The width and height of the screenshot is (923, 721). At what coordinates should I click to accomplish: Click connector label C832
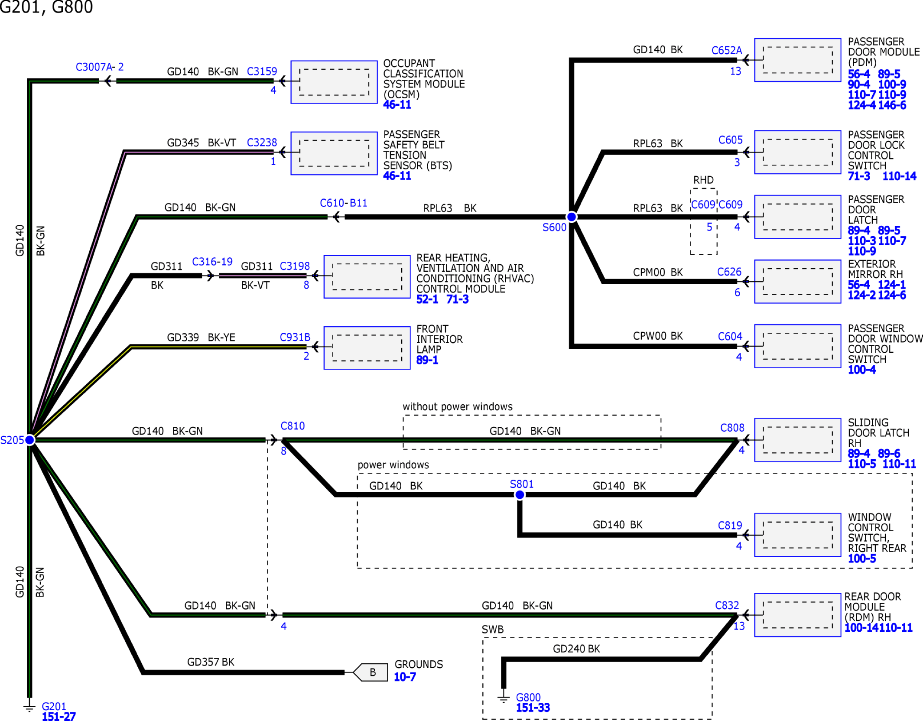[727, 605]
